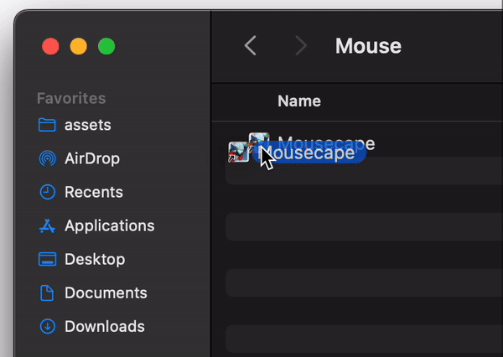Click the Downloads arrow icon
Image resolution: width=503 pixels, height=357 pixels.
[47, 327]
